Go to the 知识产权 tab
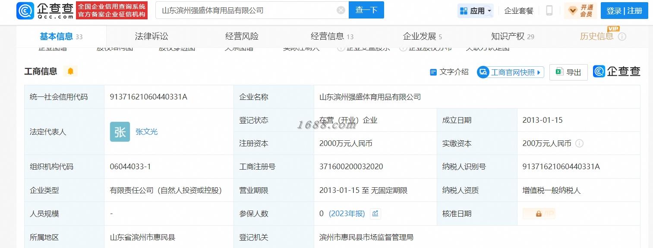Image resolution: width=653 pixels, height=248 pixels. [512, 37]
